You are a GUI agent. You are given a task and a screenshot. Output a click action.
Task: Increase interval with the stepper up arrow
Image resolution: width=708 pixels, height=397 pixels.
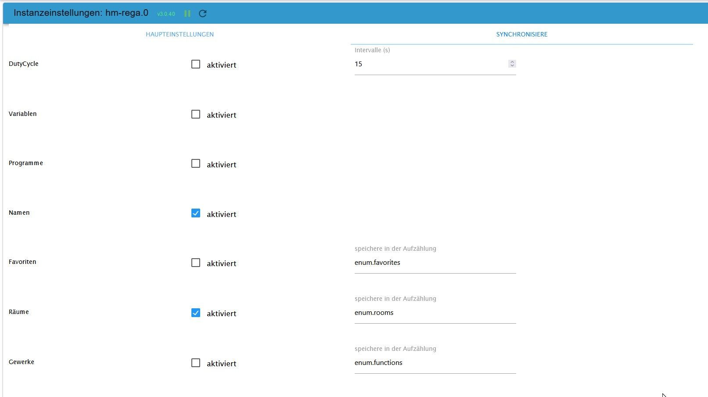[512, 62]
